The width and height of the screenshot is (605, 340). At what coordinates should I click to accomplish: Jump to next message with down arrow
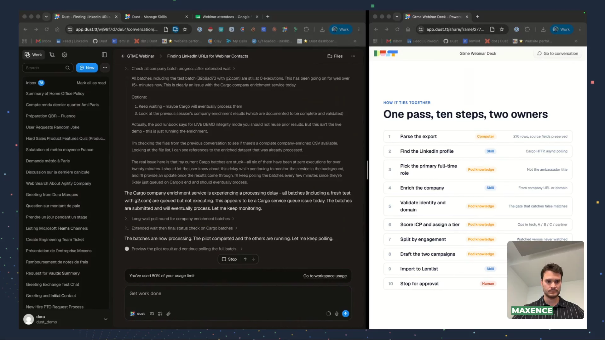pyautogui.click(x=253, y=259)
